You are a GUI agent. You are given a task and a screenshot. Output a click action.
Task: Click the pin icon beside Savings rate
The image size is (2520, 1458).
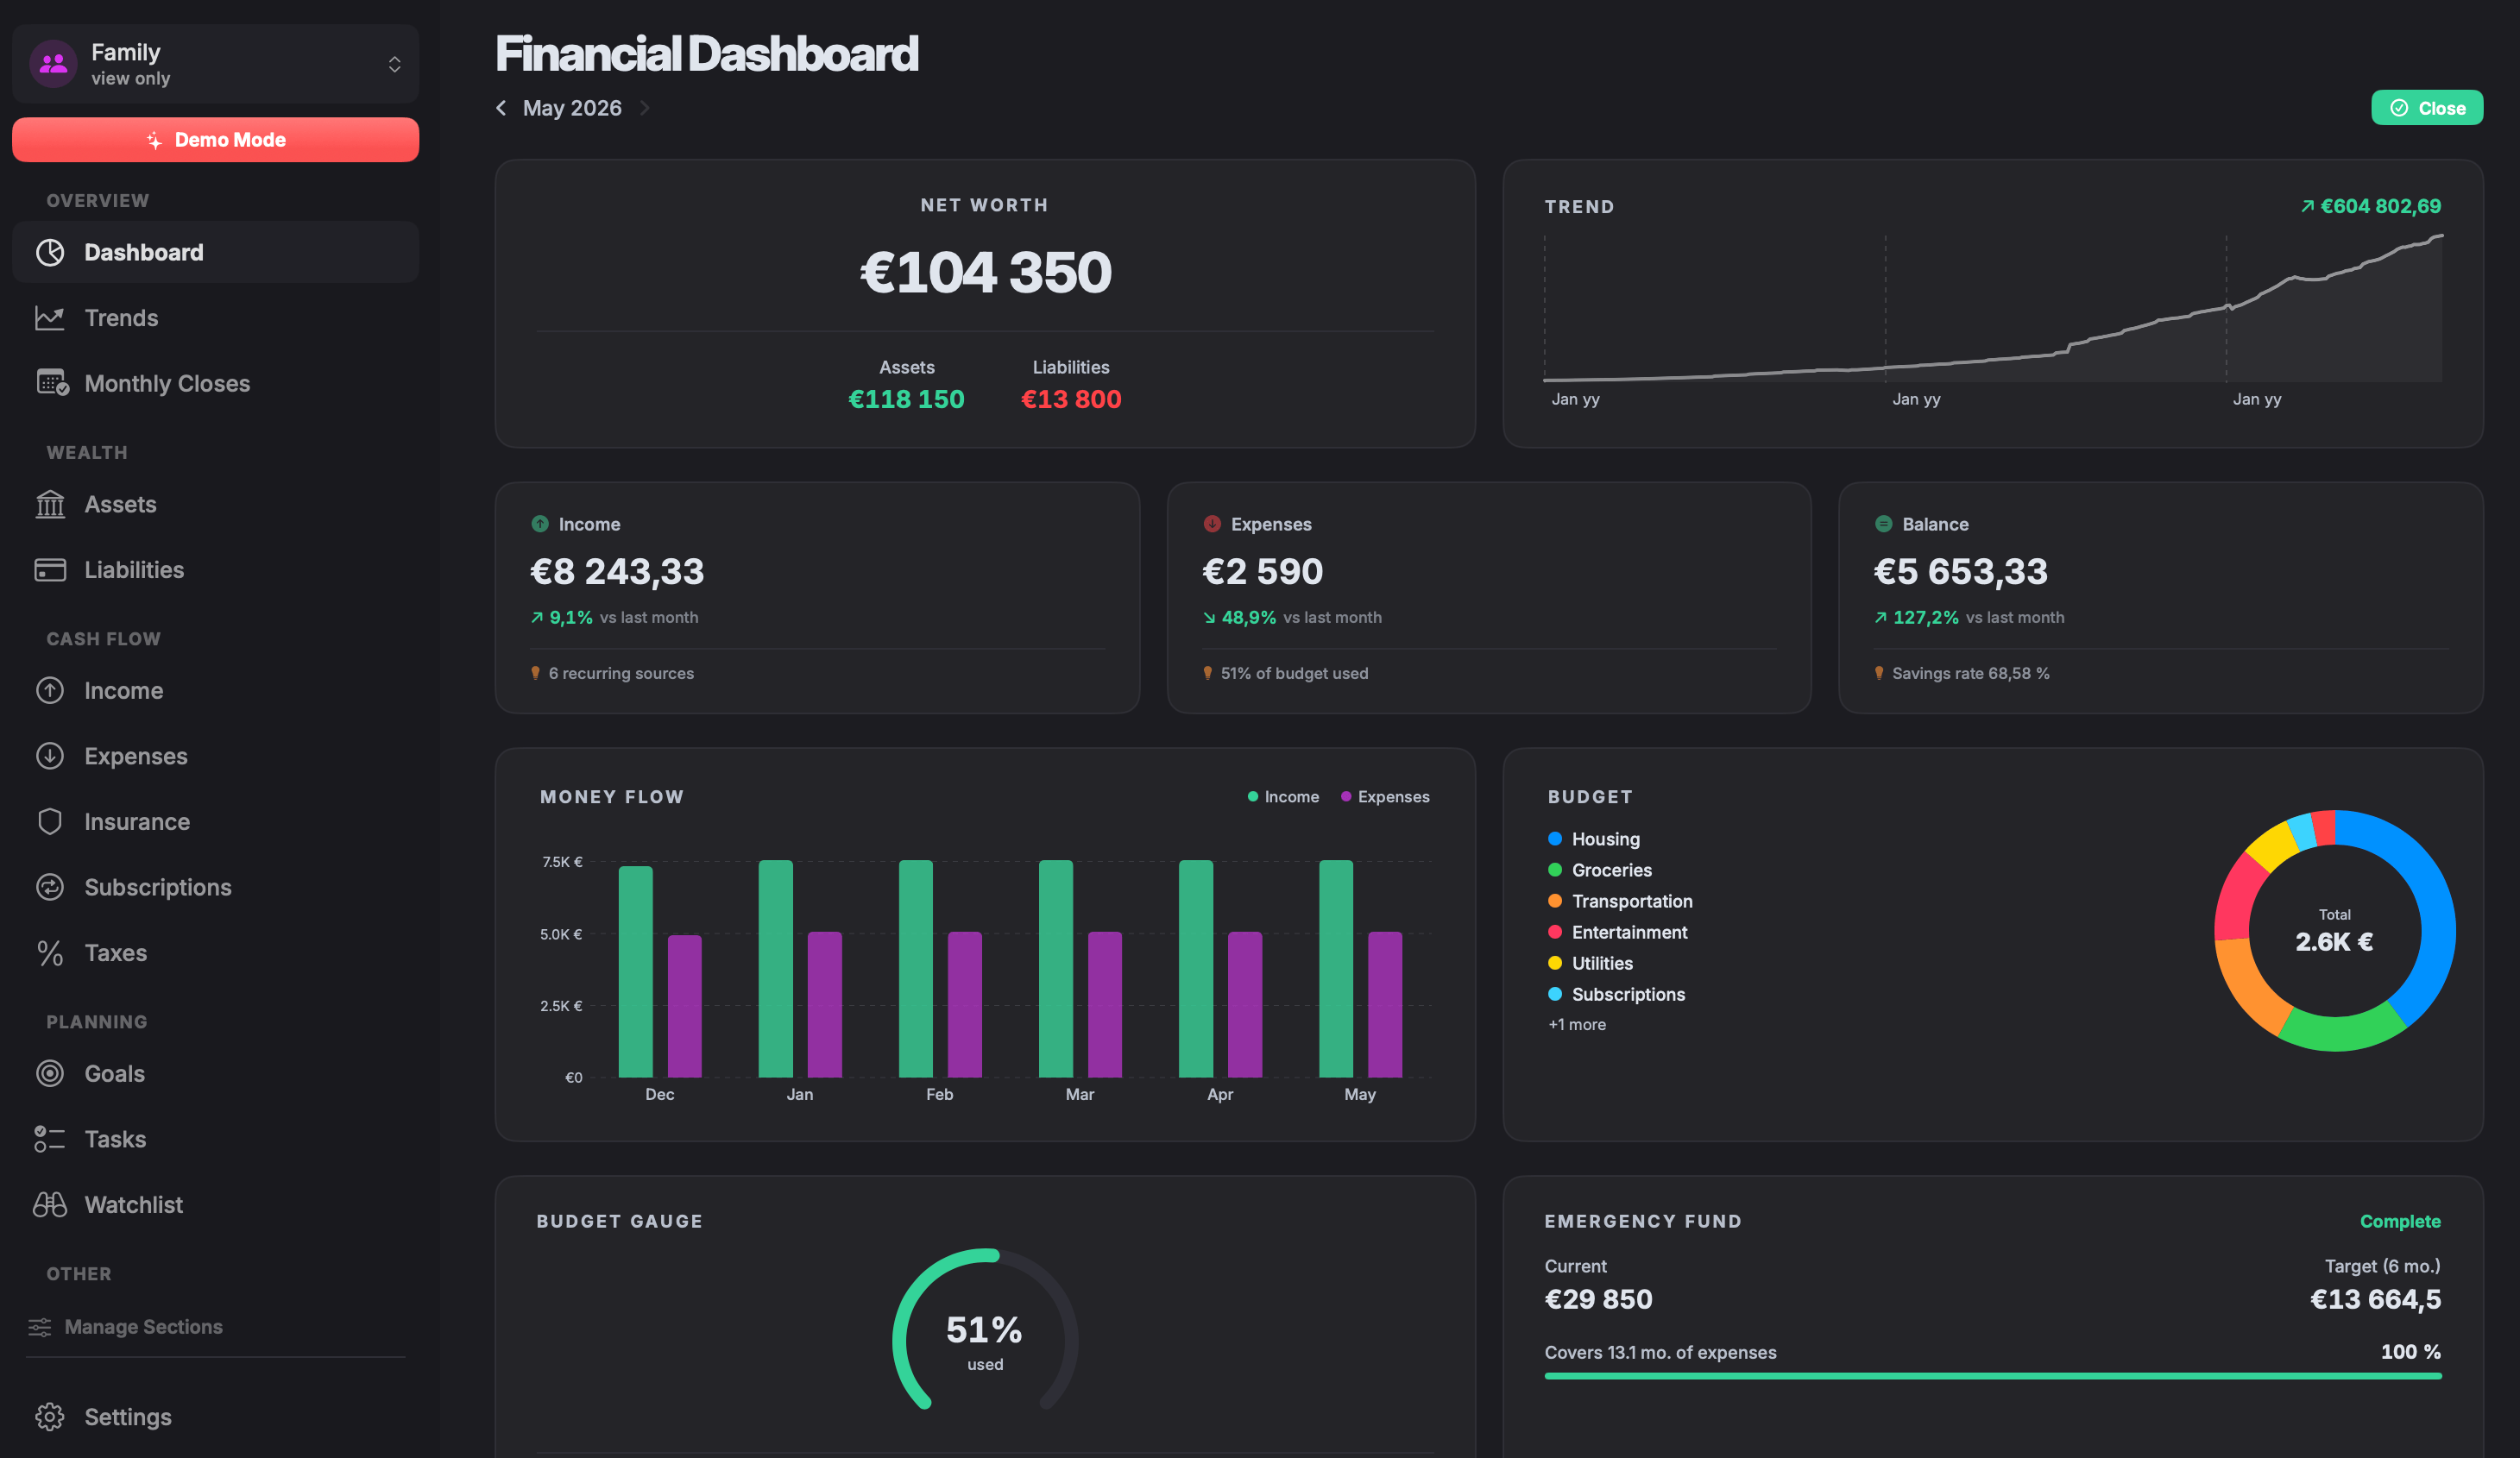[x=1879, y=674]
